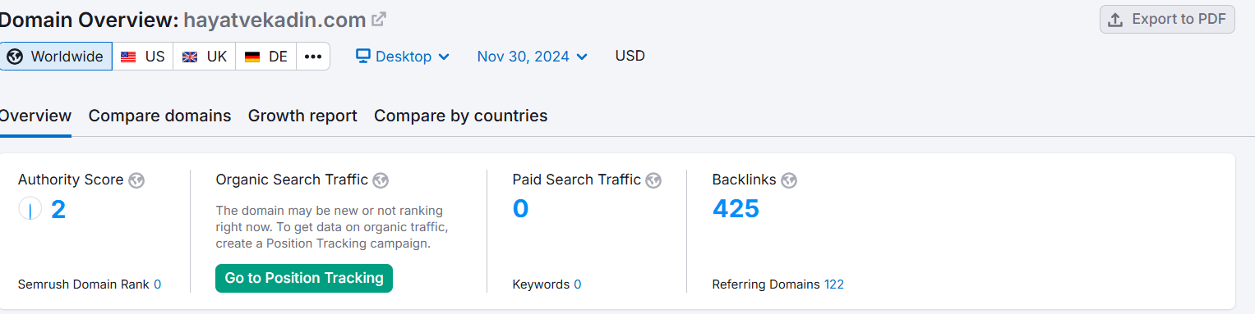Open the Growth report tab

(302, 116)
